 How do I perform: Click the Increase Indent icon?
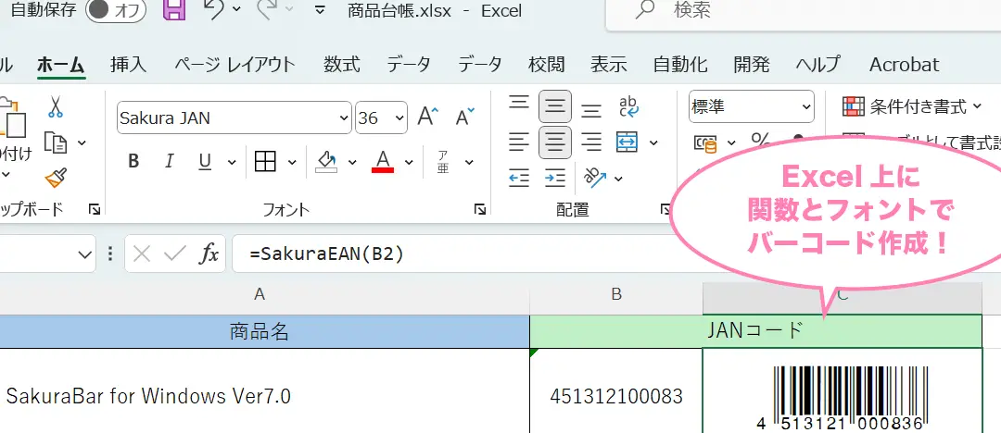555,178
